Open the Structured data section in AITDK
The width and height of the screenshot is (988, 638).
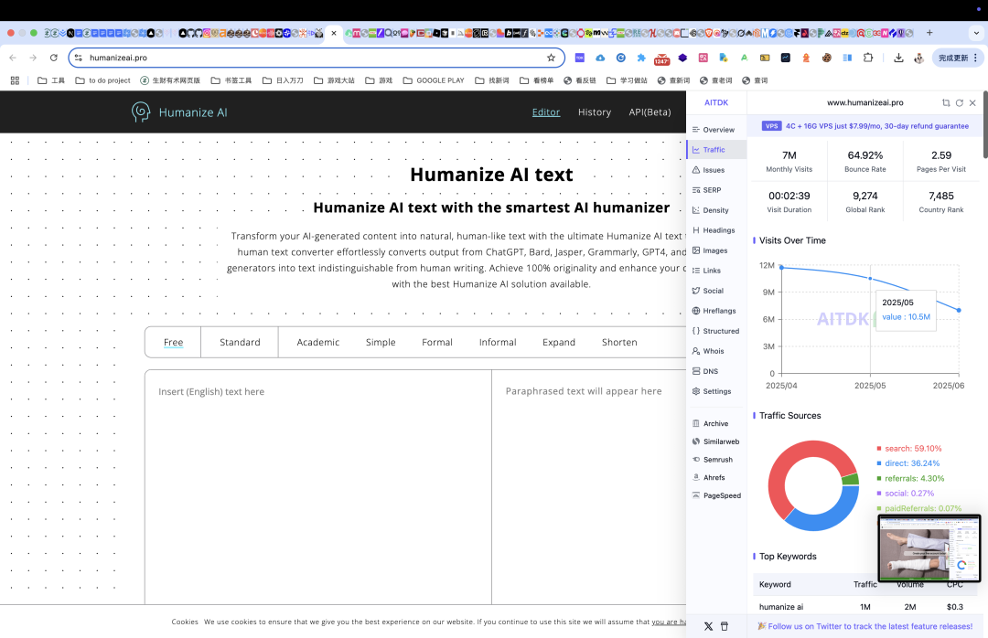[716, 331]
